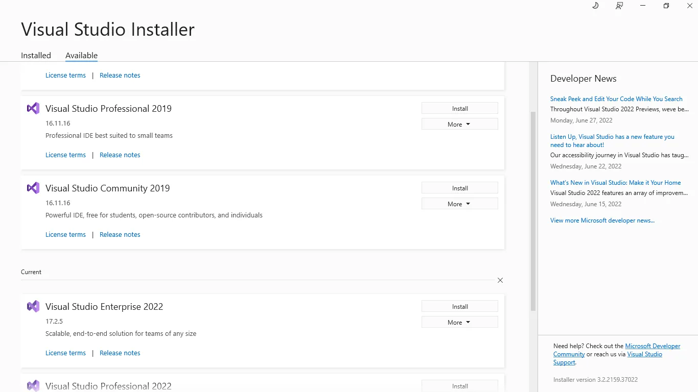Click the 'Powerful IDE, free for students' description
Screen dimensions: 698x392
[154, 215]
